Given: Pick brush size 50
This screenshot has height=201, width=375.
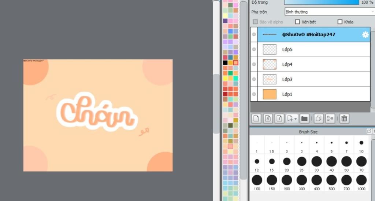Looking at the screenshot, I should coord(346,164).
